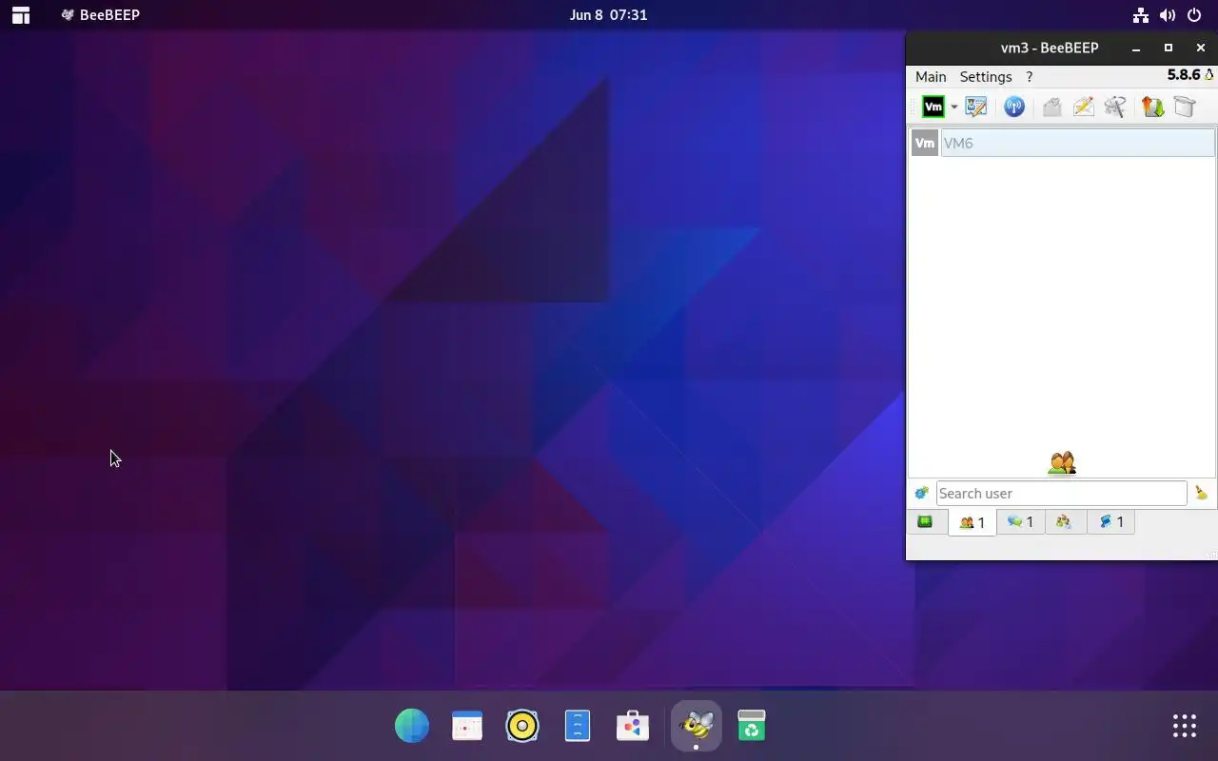Open the file transfer arrows icon
Viewport: 1218px width, 761px height.
1153,107
